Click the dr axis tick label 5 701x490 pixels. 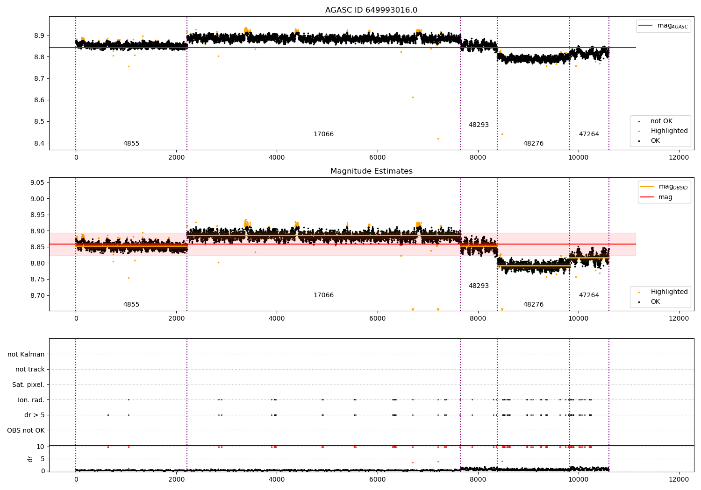pyautogui.click(x=43, y=459)
